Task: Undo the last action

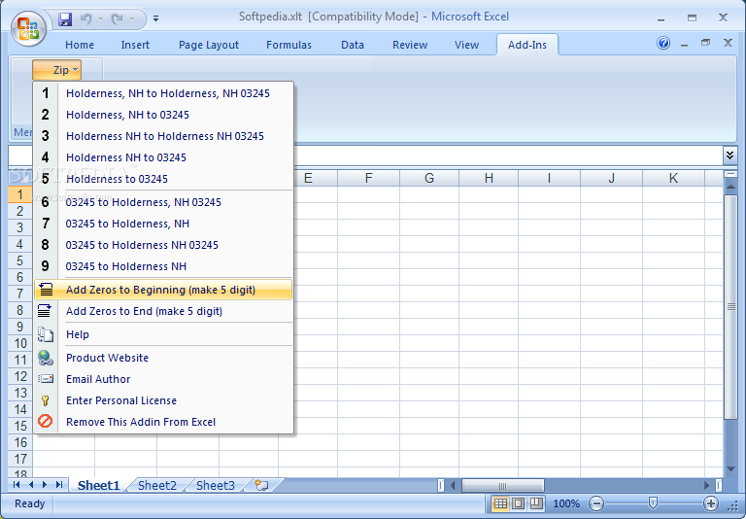Action: click(86, 19)
